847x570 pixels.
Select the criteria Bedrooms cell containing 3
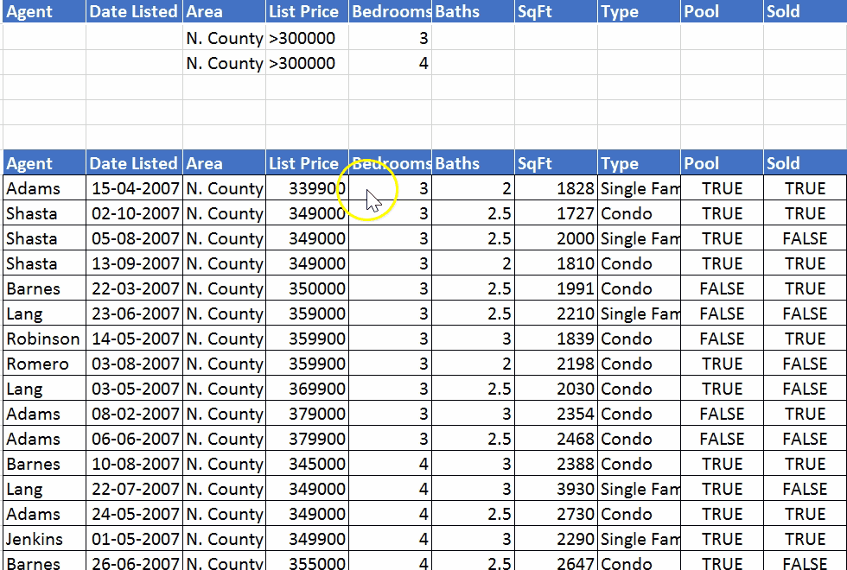pyautogui.click(x=391, y=38)
